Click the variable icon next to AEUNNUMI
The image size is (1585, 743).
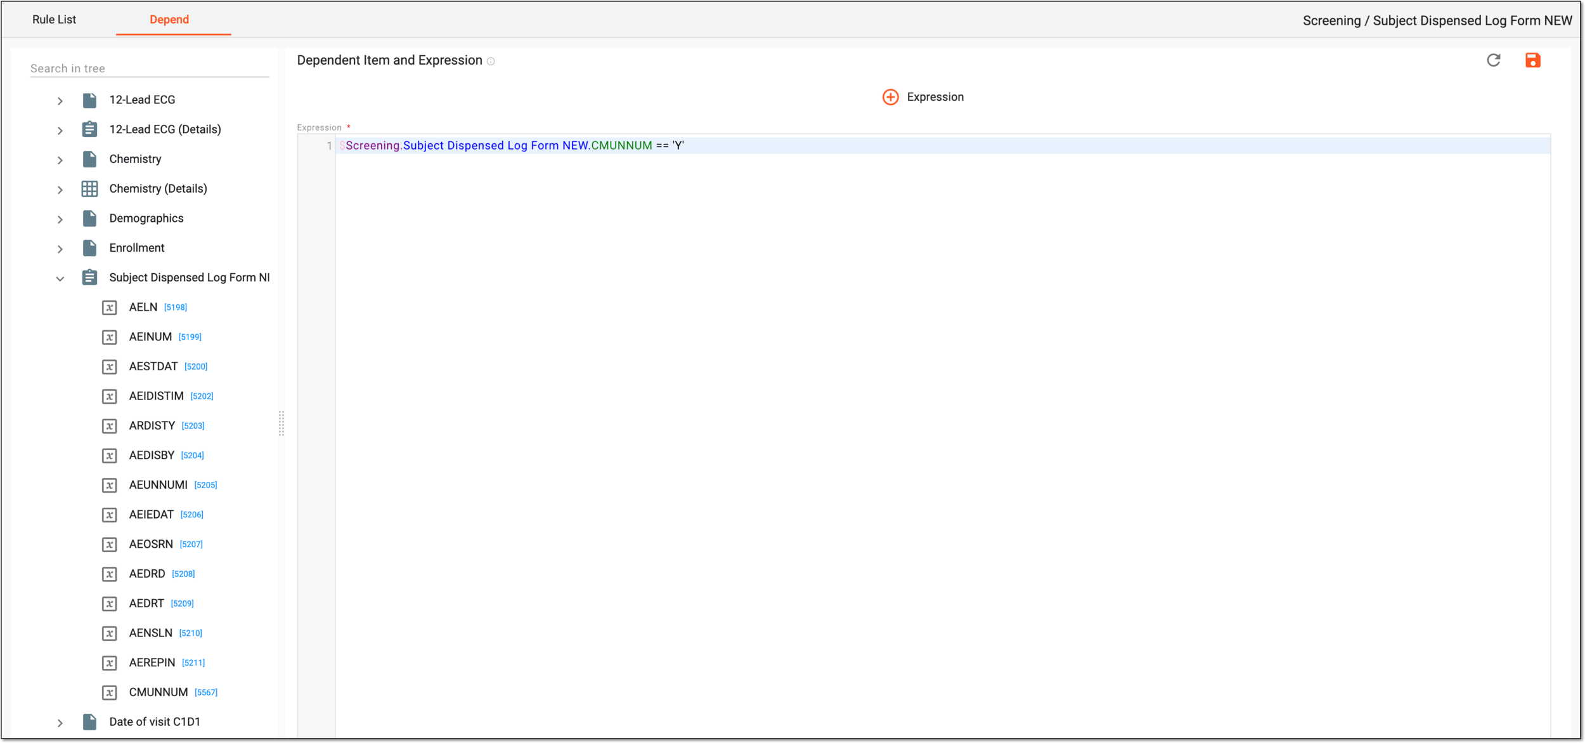tap(110, 486)
